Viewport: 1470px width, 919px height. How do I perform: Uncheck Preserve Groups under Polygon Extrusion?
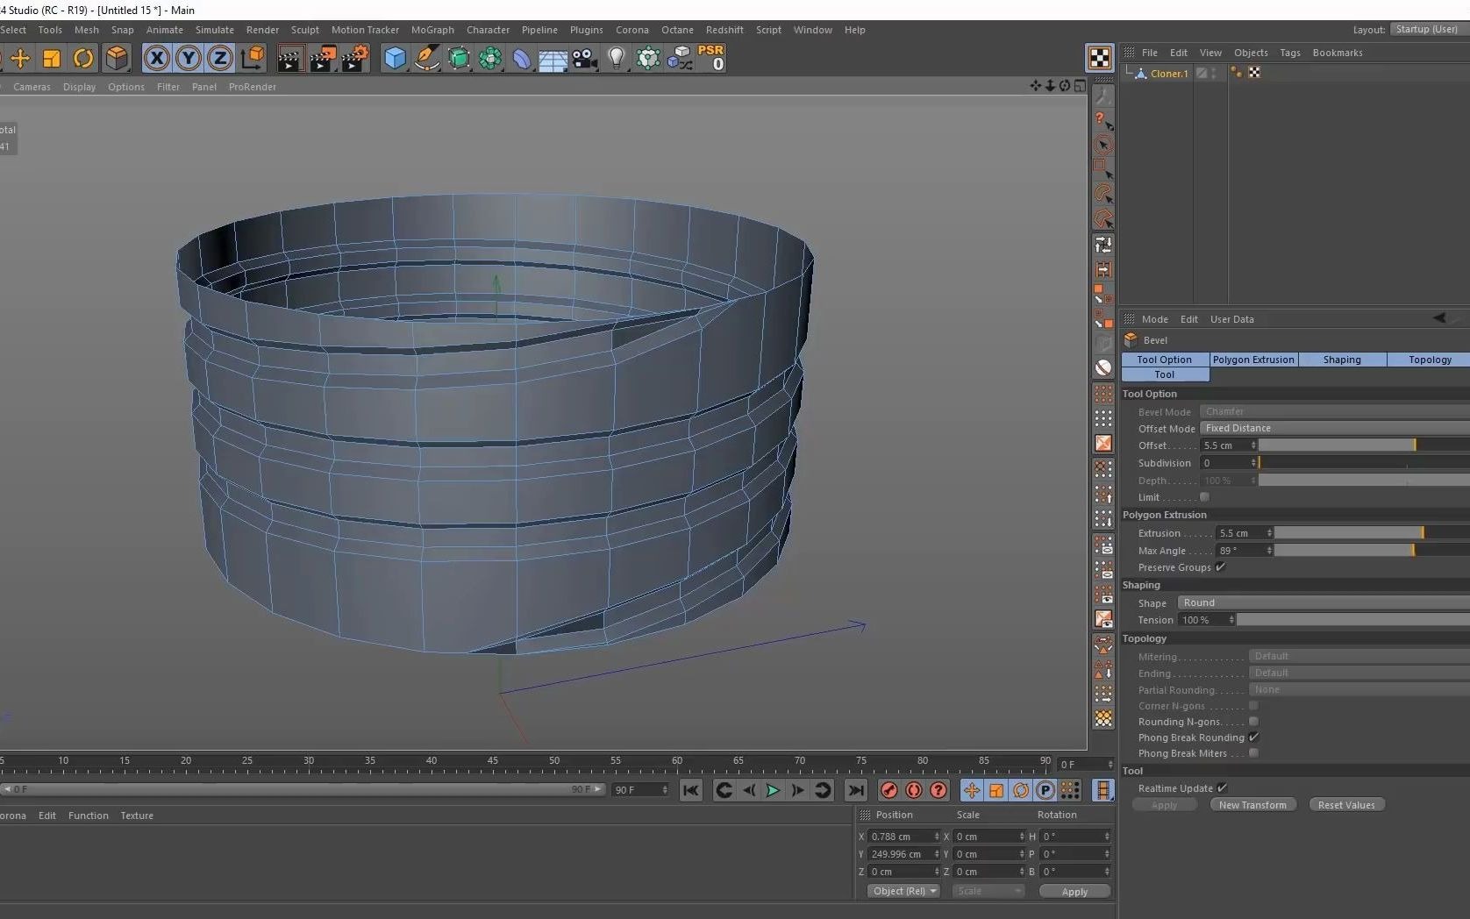(1220, 567)
